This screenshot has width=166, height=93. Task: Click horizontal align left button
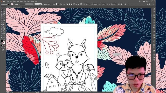[x=67, y=4]
